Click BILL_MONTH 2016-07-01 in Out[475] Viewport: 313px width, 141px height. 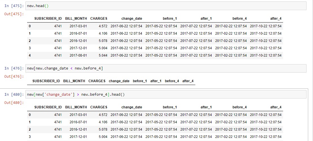pos(78,33)
